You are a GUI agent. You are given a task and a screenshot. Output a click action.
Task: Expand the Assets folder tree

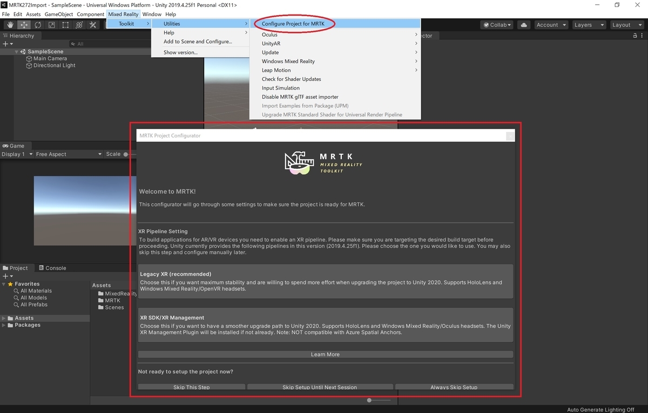(x=4, y=318)
